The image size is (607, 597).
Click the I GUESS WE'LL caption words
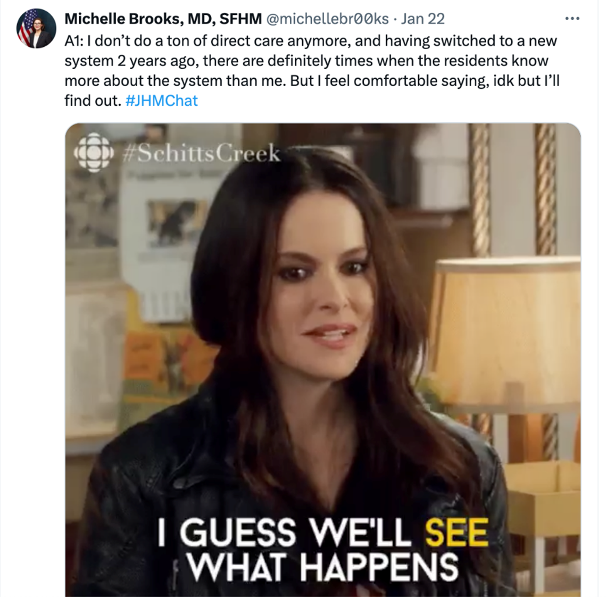284,533
